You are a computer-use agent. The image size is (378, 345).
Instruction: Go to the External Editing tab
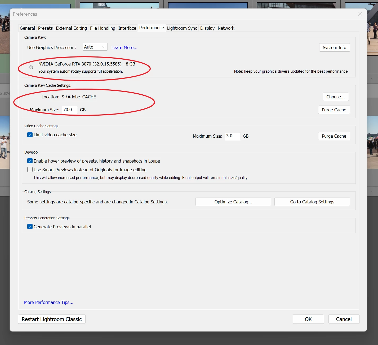tap(71, 28)
